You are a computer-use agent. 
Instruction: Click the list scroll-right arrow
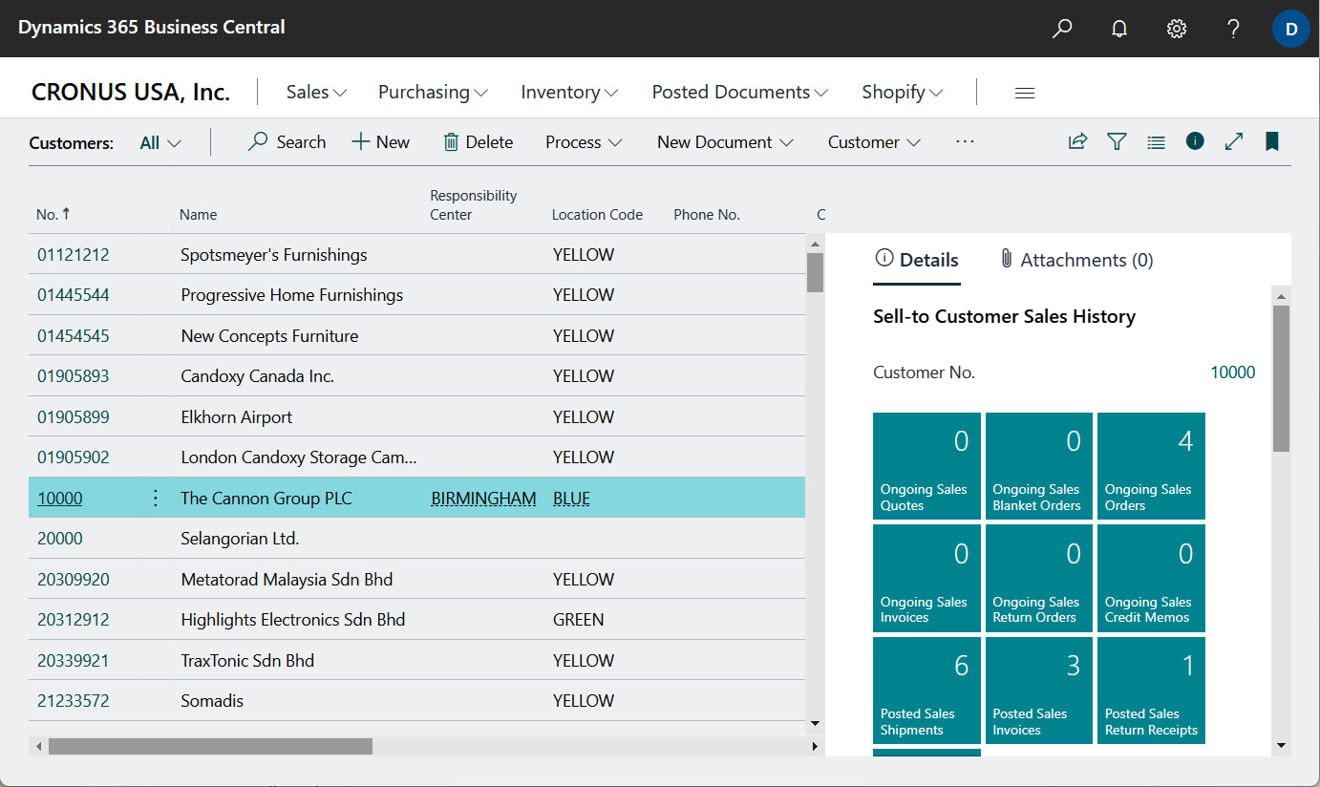click(x=815, y=746)
